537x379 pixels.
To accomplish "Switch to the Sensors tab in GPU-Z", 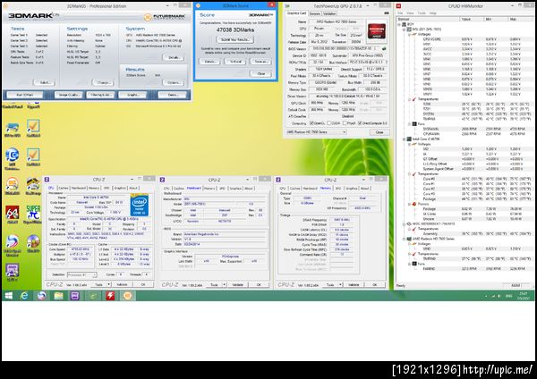I will point(314,13).
